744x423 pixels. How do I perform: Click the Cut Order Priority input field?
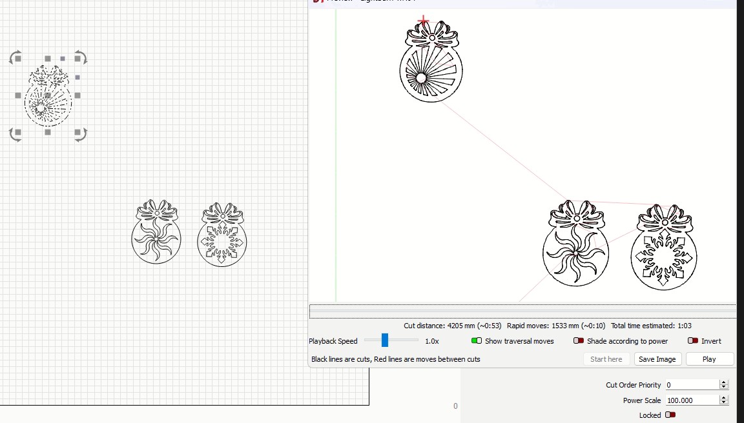691,385
